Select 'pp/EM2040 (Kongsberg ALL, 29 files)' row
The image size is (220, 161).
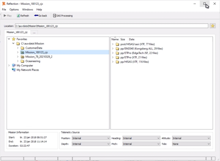[x=142, y=49]
